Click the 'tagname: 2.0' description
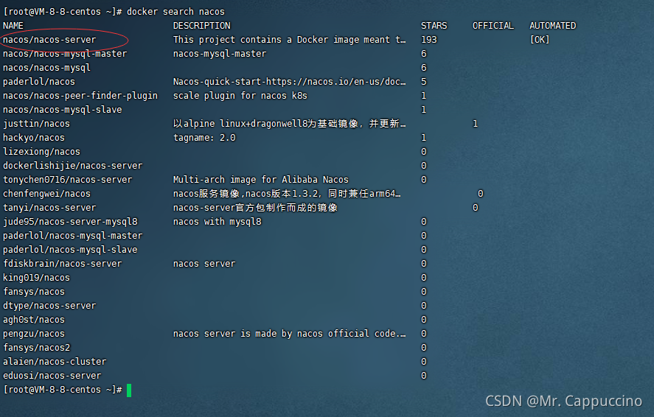 [x=204, y=138]
